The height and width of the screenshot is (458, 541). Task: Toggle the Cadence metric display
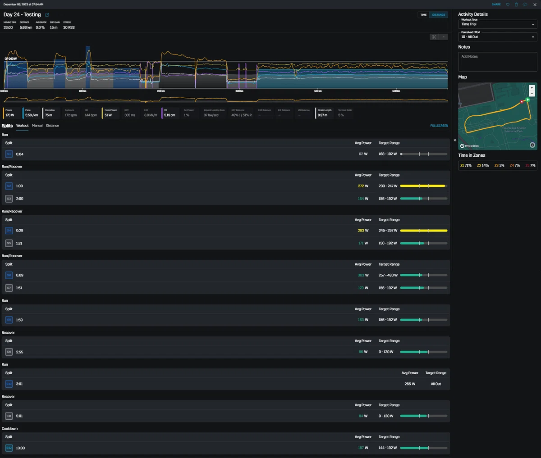click(71, 113)
